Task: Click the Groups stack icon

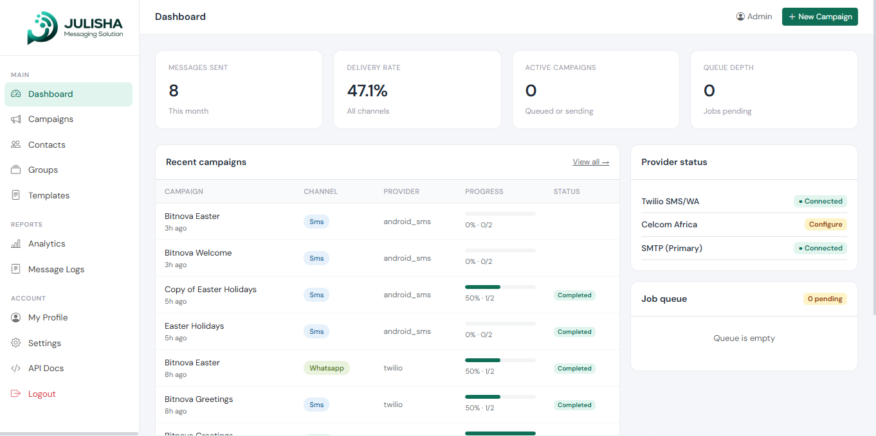Action: (x=16, y=170)
